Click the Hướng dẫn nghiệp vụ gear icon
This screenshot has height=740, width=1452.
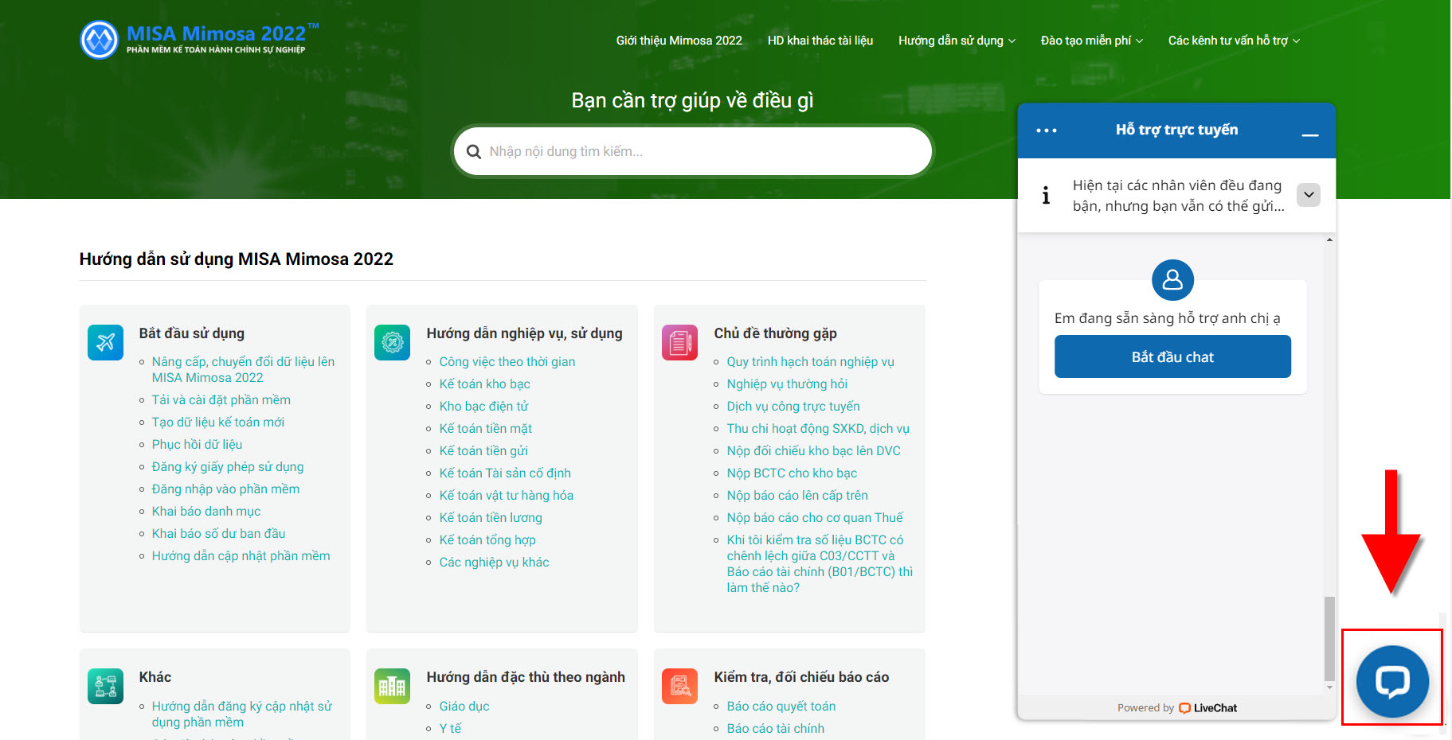tap(392, 342)
